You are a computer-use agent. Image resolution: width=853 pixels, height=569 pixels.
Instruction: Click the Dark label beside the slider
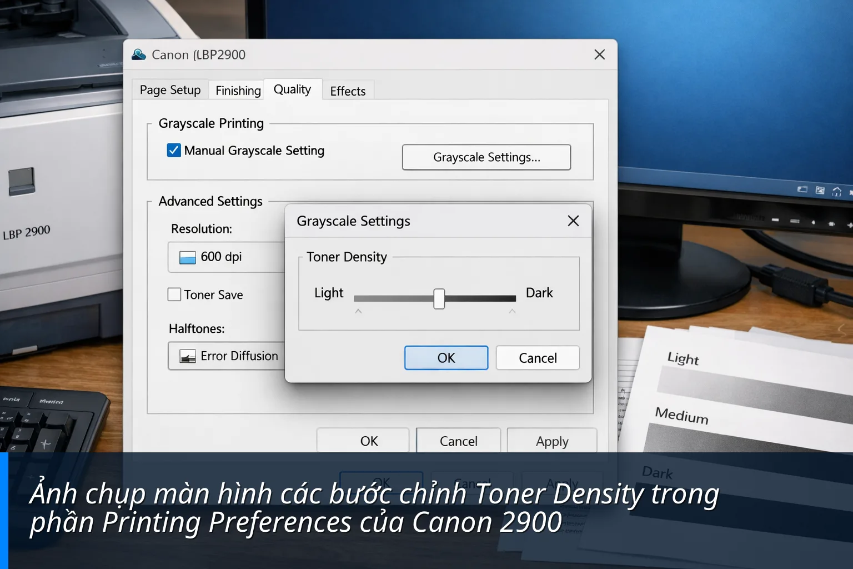pyautogui.click(x=539, y=293)
